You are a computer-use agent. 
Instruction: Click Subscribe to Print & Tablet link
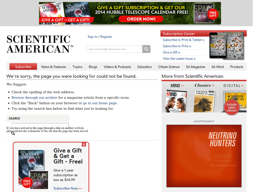tap(183, 40)
